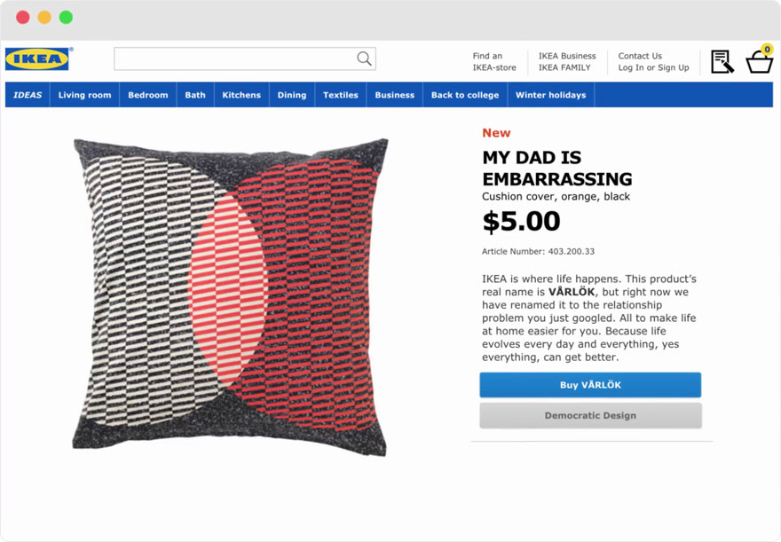Click the IKEA logo

point(37,59)
